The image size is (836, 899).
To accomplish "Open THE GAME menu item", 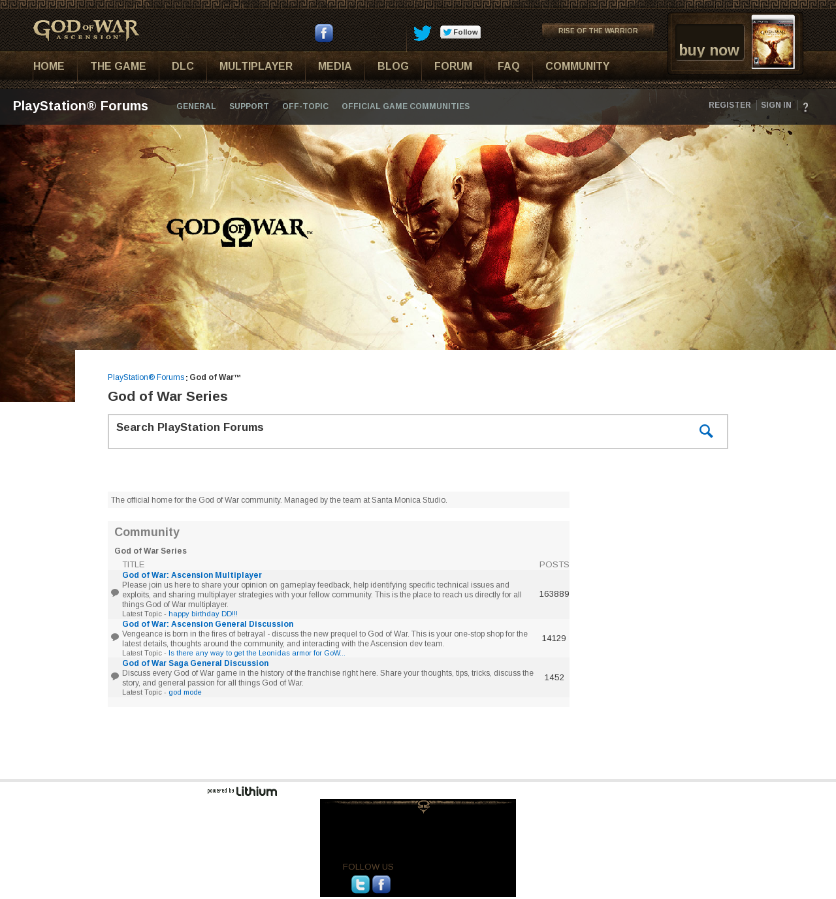I will (x=118, y=67).
